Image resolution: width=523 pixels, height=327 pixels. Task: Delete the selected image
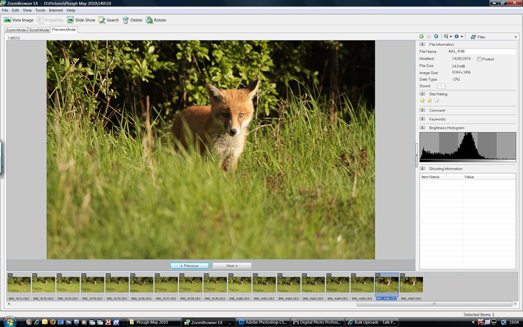[x=131, y=20]
